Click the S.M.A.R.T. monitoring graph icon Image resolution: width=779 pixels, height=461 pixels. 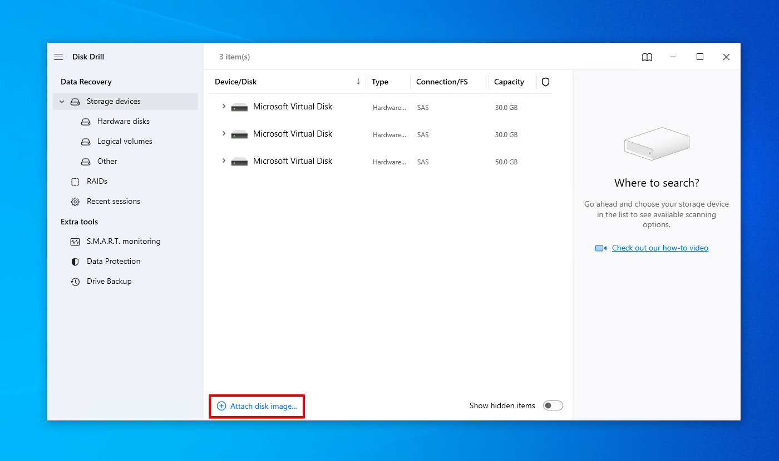75,242
